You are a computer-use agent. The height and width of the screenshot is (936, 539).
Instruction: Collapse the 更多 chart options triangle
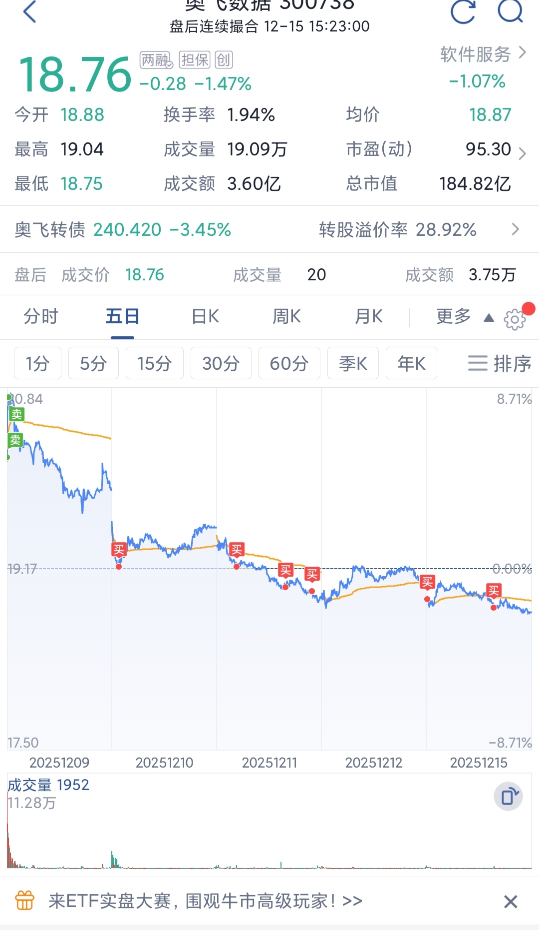point(489,318)
